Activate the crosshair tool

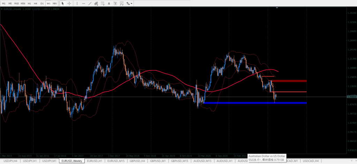(x=69, y=3)
